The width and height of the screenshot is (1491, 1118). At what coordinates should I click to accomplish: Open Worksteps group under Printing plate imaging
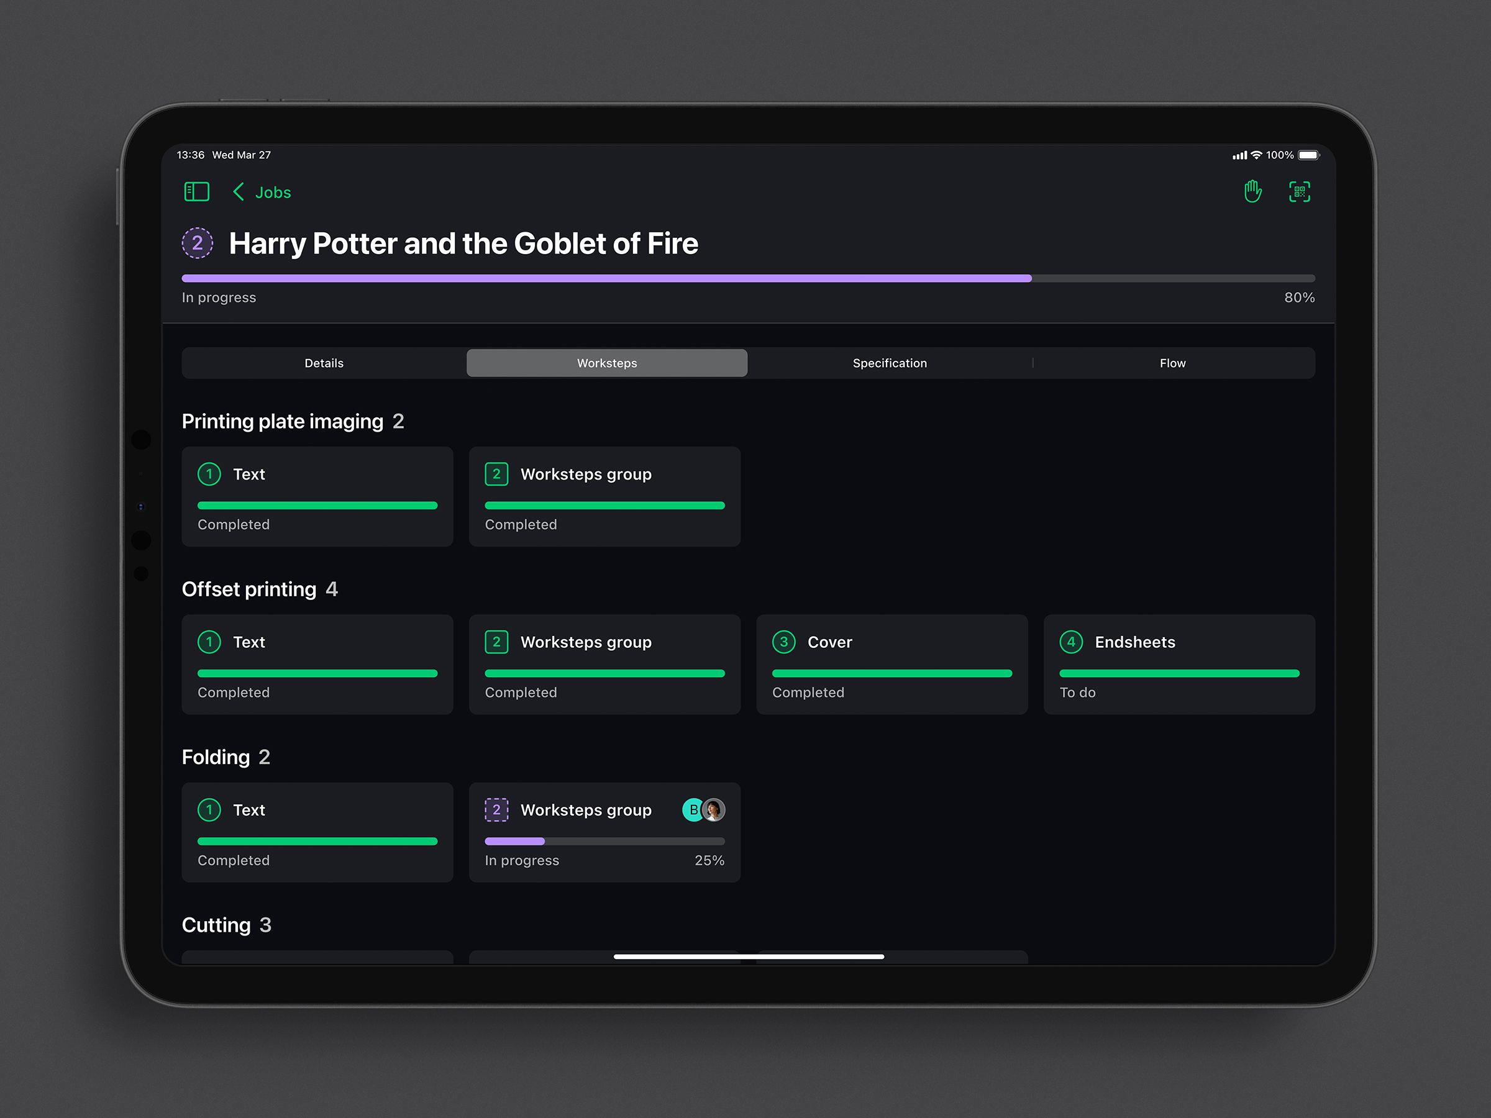(x=604, y=497)
